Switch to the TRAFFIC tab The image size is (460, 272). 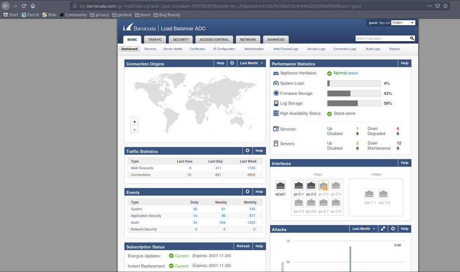pos(155,40)
